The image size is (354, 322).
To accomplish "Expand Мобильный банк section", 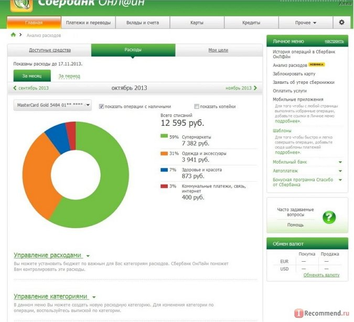I will click(340, 162).
